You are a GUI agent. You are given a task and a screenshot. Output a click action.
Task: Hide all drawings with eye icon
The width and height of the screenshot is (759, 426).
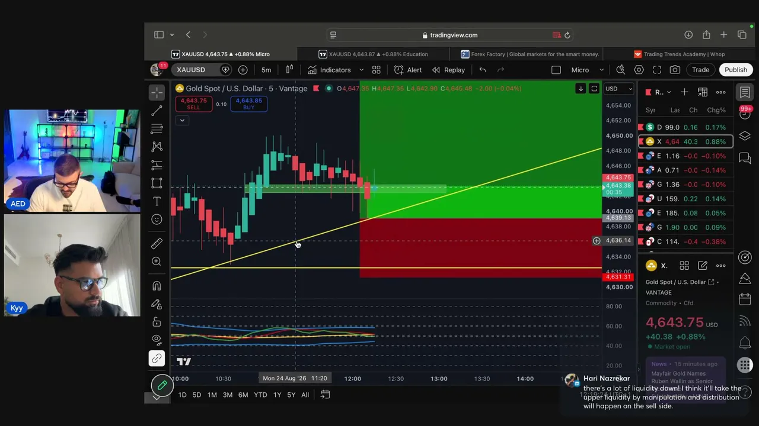(157, 340)
